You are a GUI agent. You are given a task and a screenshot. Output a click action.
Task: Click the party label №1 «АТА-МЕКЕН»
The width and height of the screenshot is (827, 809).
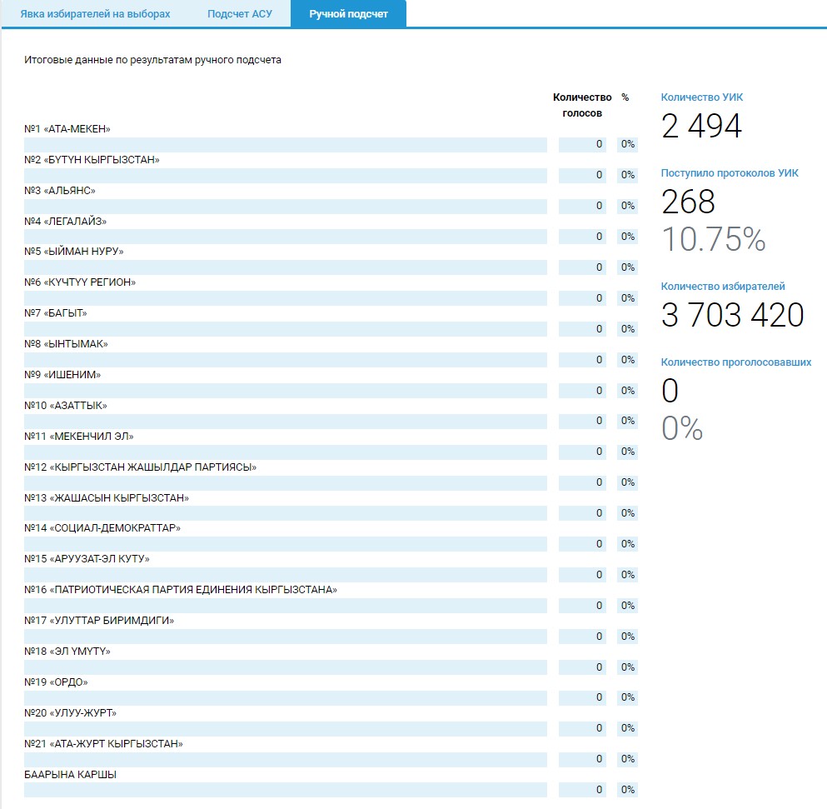[67, 129]
